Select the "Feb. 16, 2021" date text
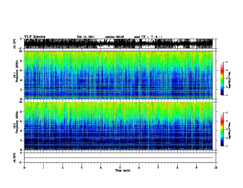Viewport: 243px width, 188px height. [86, 37]
